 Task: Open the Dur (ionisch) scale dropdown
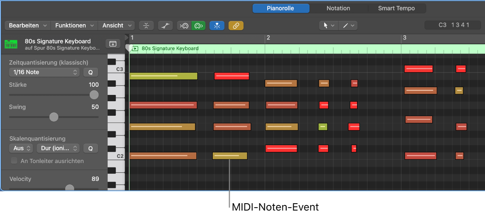pos(58,148)
